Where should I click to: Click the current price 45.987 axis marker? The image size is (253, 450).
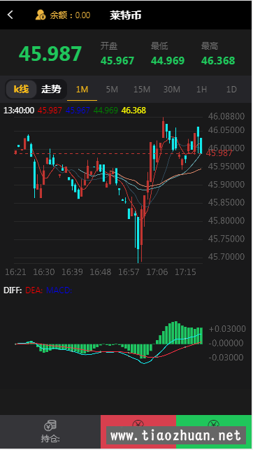219,153
